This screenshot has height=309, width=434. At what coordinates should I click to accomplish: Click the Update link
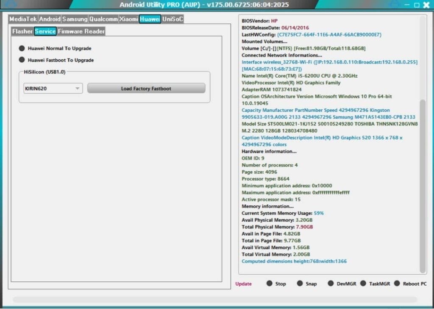pos(243,284)
